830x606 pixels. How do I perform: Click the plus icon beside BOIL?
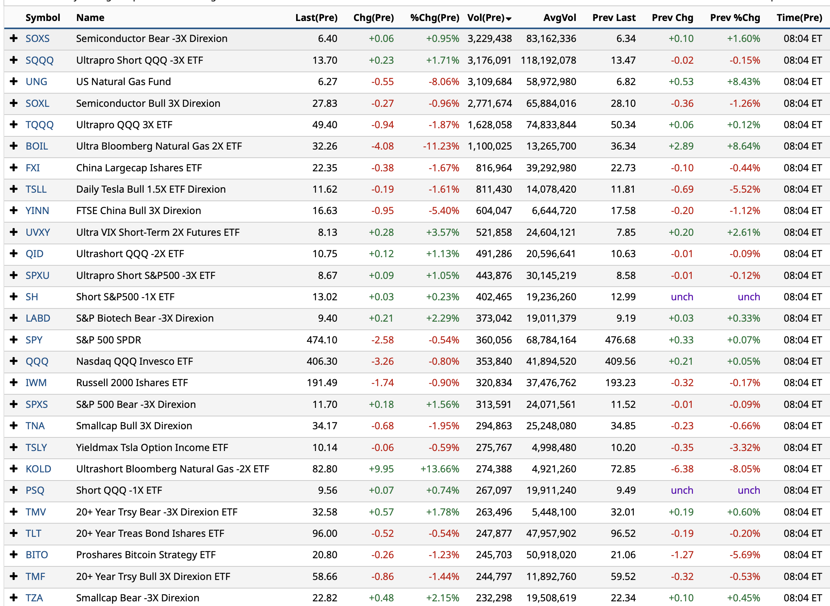click(14, 146)
